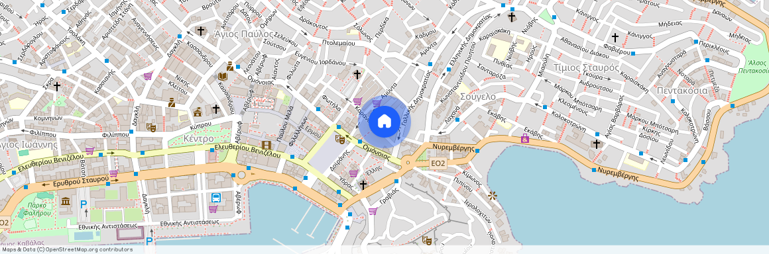
Task: Click the Σανταρόζα street label
Action: click(x=491, y=72)
